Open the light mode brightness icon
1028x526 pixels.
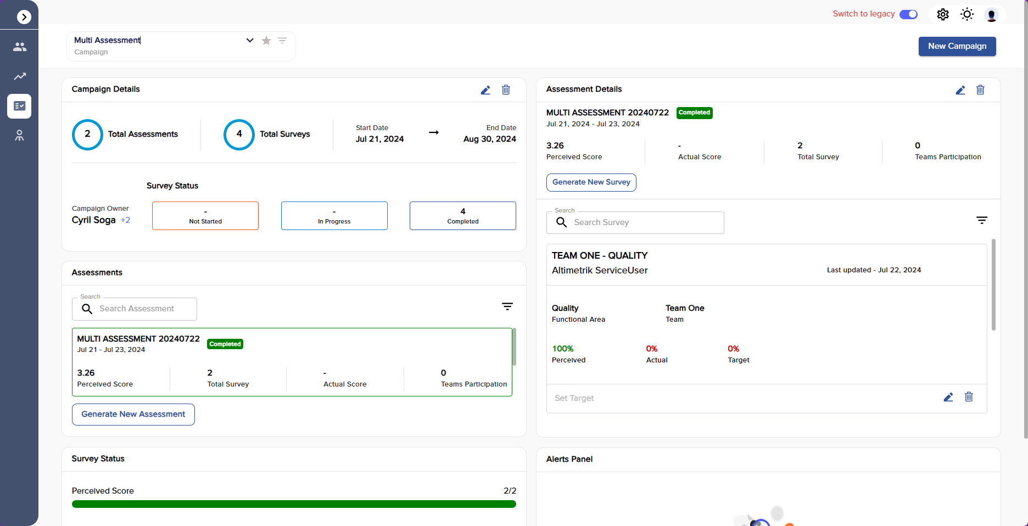click(x=967, y=14)
